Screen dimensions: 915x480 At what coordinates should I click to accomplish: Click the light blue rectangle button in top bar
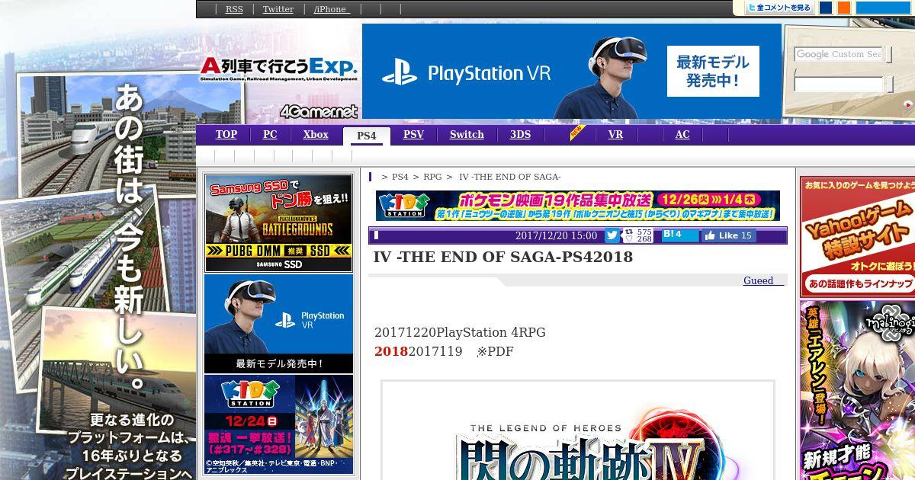pos(883,8)
